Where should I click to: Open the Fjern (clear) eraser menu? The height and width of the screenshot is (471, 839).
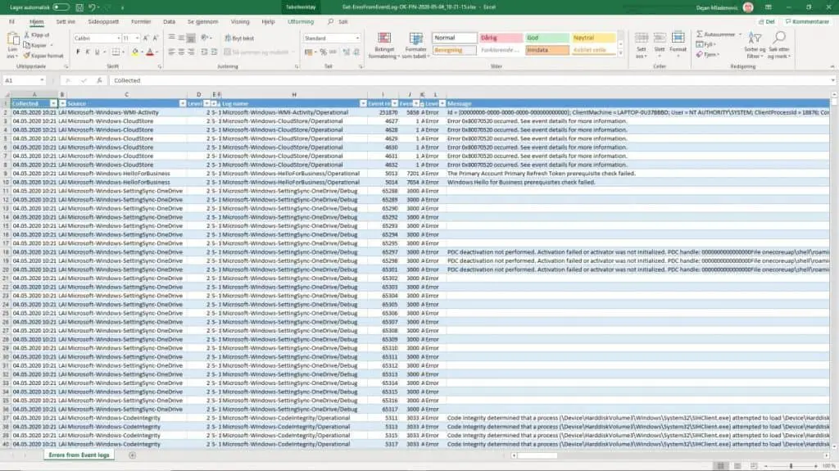click(x=708, y=55)
